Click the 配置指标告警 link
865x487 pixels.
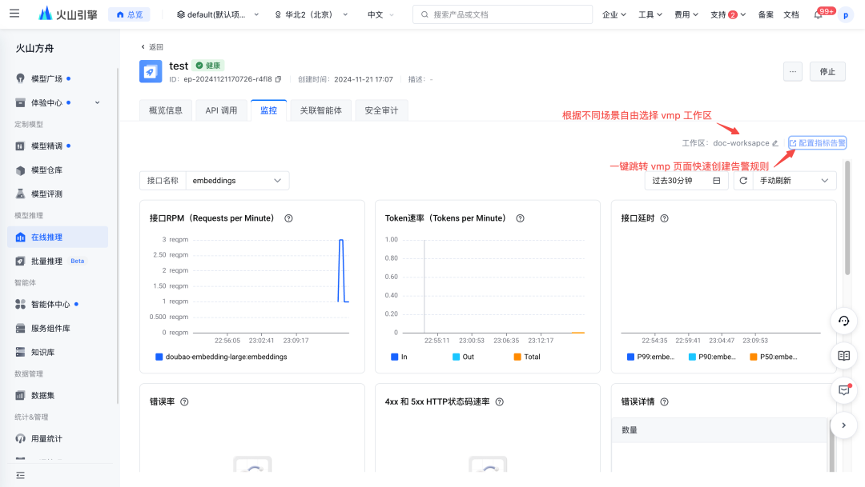click(818, 143)
